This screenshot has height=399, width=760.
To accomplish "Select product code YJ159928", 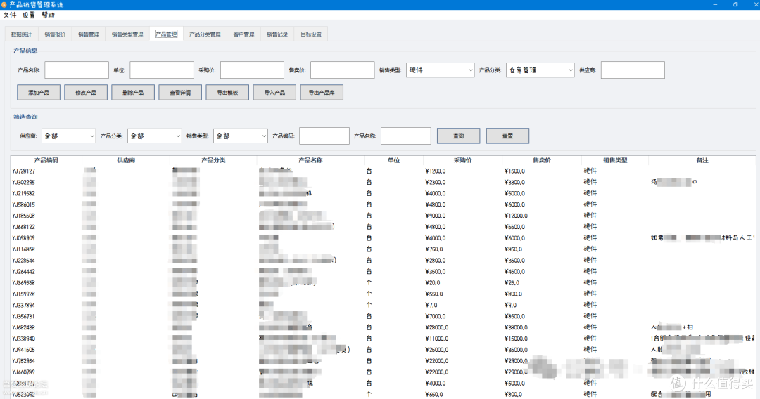I will point(23,294).
